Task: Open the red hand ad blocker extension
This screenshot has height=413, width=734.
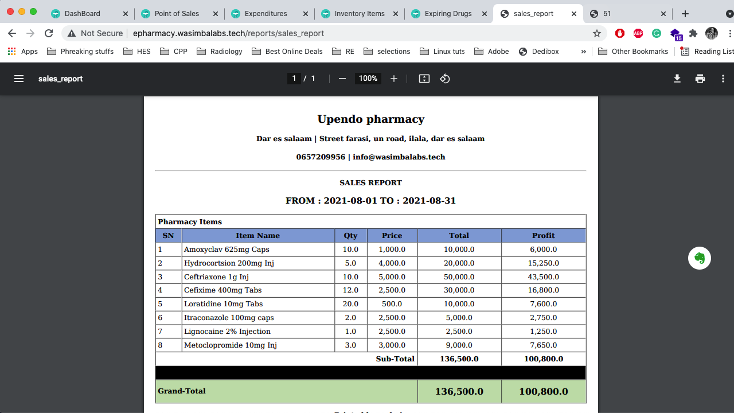Action: [620, 33]
